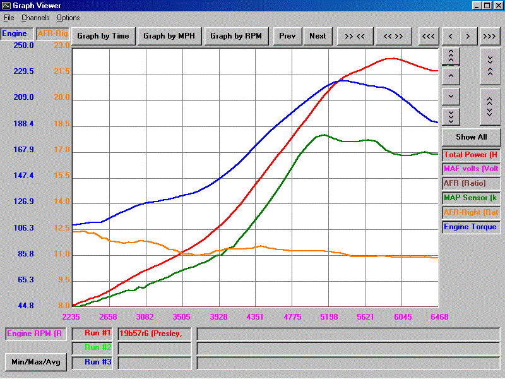505x379 pixels.
Task: Click the orange axis value 18.5
Action: pos(62,124)
